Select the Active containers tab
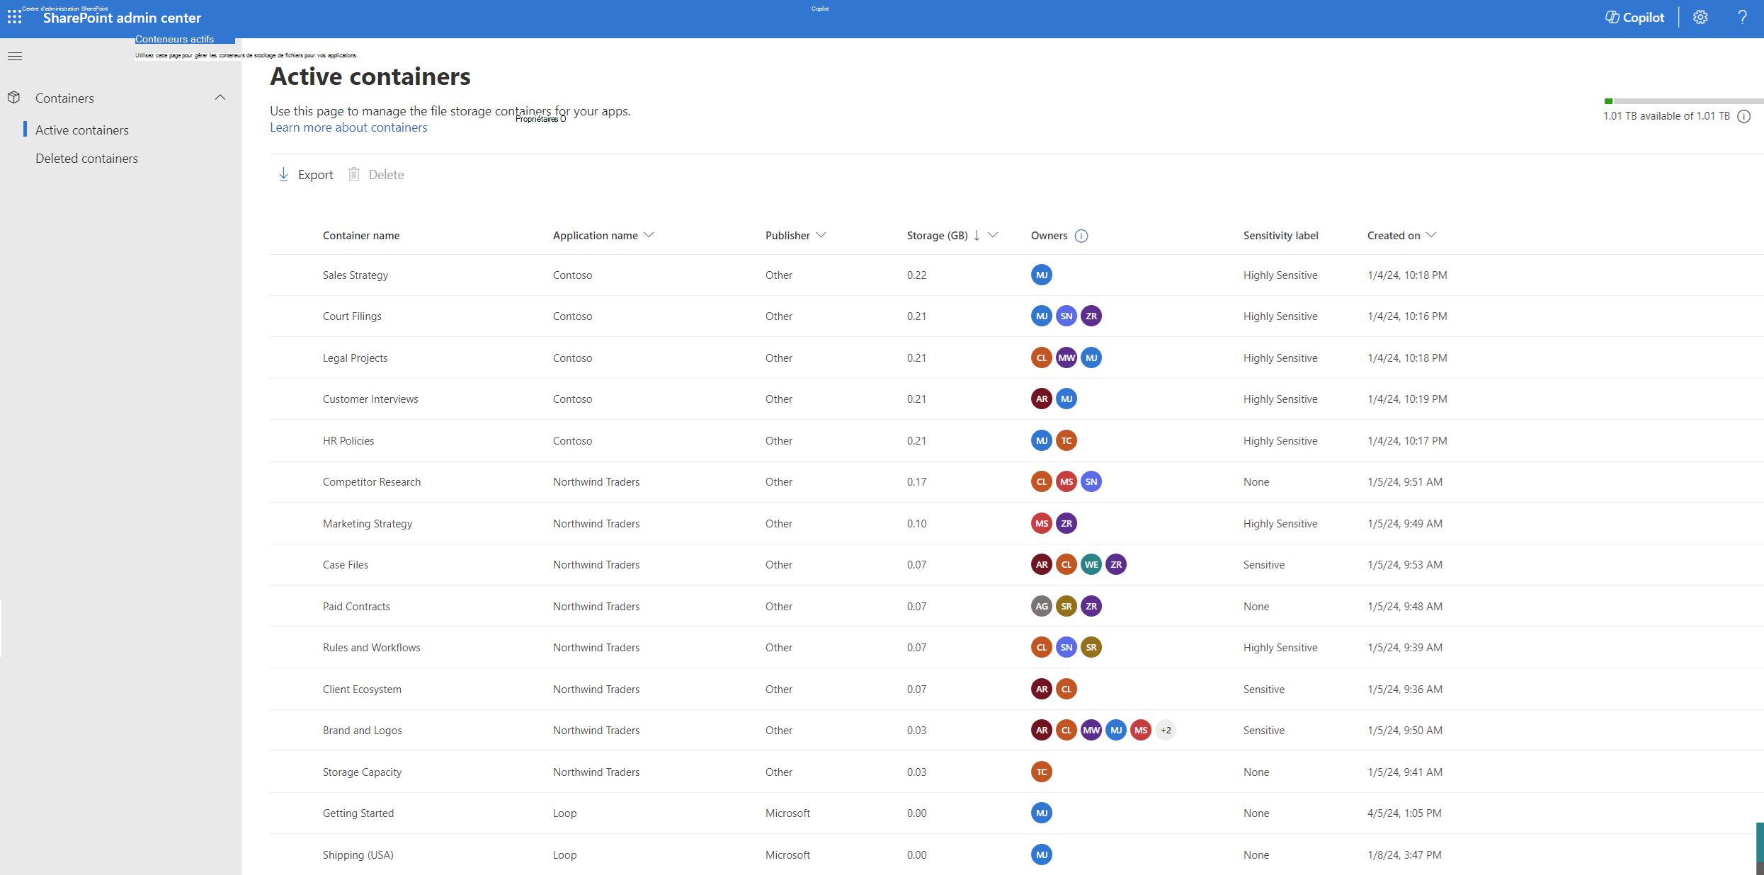The height and width of the screenshot is (875, 1764). (82, 130)
